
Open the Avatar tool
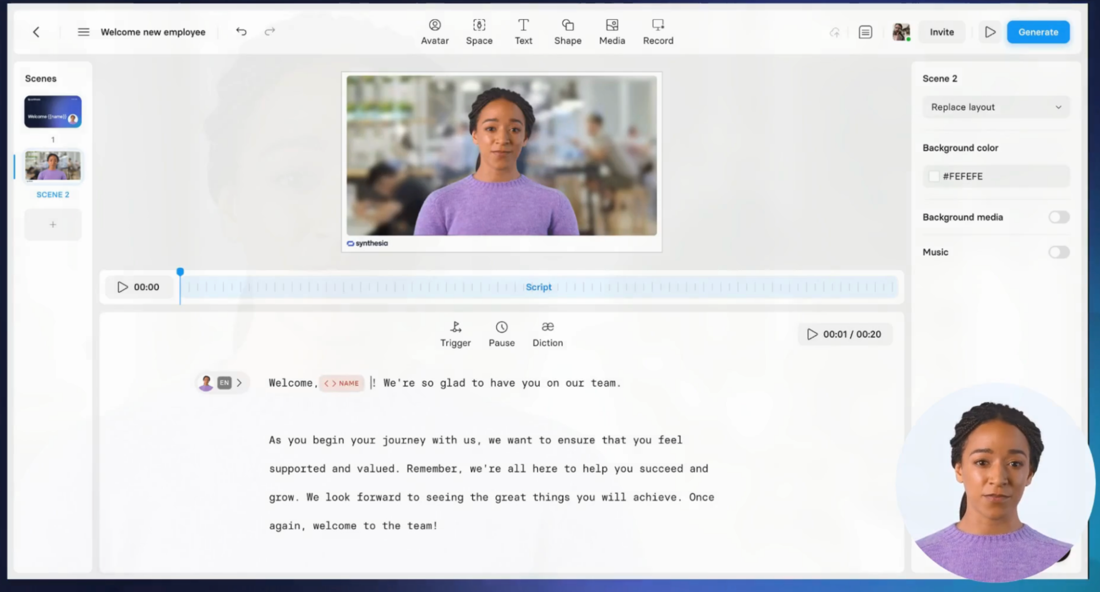click(x=434, y=32)
